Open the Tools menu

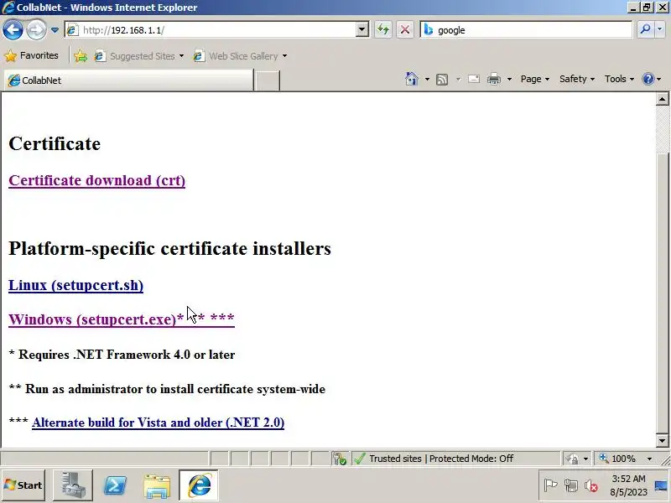point(619,79)
